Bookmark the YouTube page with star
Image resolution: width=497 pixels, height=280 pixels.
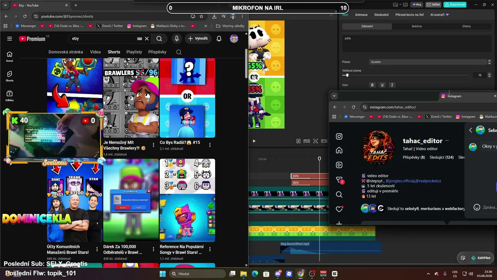(201, 16)
